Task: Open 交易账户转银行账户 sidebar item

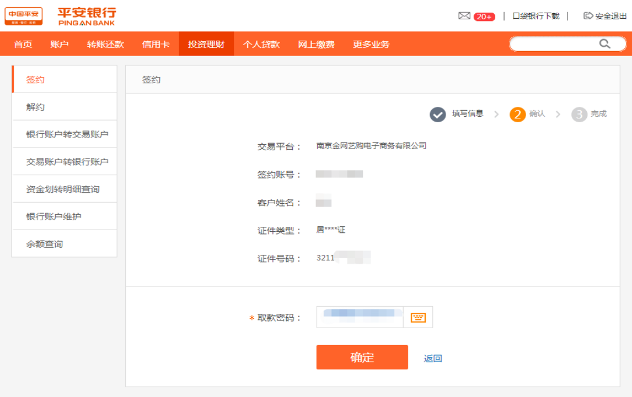Action: click(65, 161)
